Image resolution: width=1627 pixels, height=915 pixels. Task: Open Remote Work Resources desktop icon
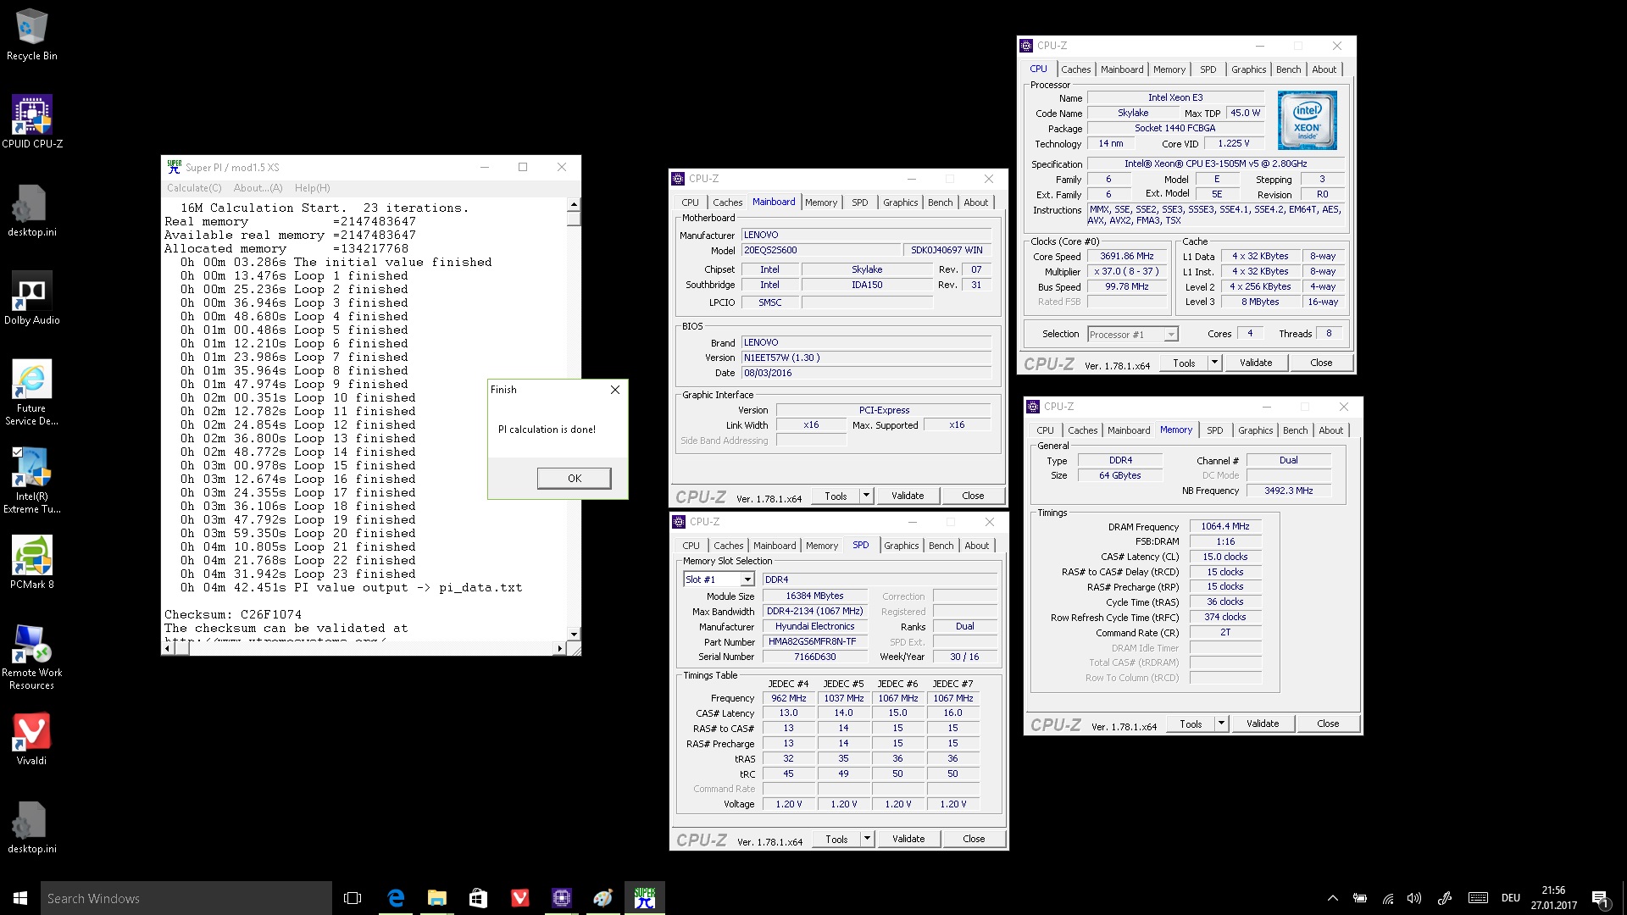coord(31,657)
